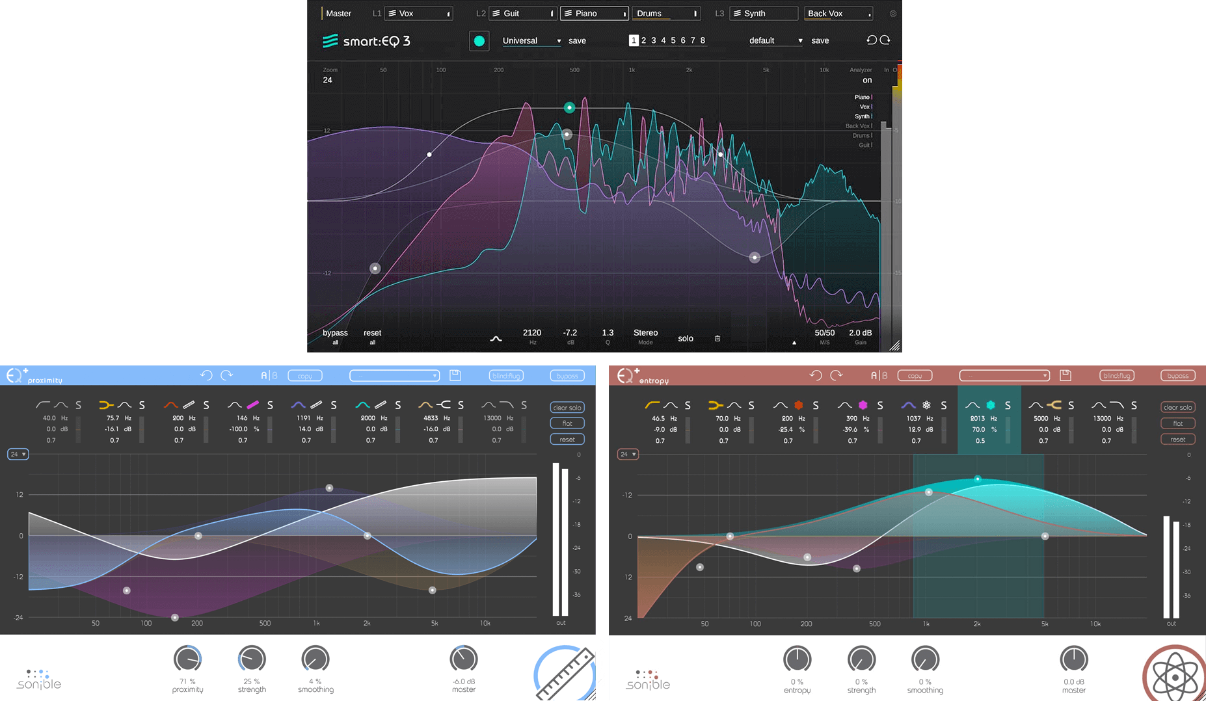This screenshot has width=1206, height=701.
Task: Open the preset dropdown in the proximity header
Action: tap(395, 376)
